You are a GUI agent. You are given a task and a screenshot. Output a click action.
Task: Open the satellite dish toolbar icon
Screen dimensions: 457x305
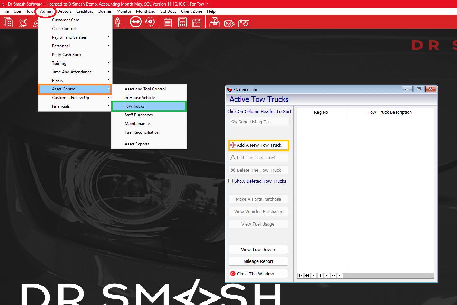point(22,22)
